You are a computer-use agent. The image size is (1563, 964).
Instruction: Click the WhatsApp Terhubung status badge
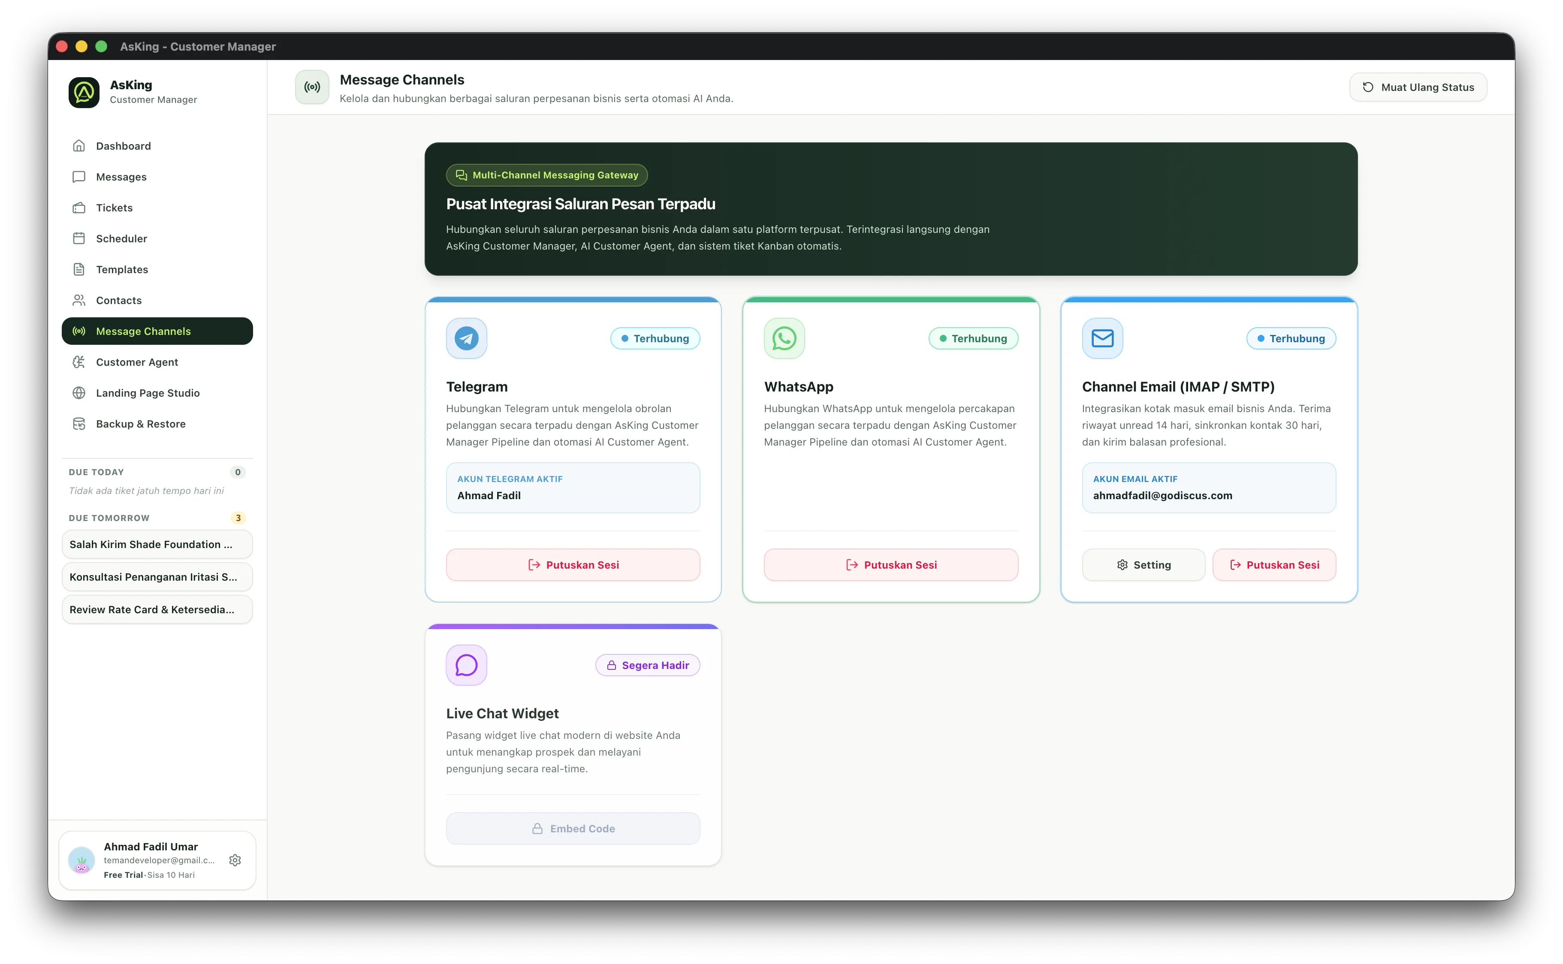(x=973, y=338)
